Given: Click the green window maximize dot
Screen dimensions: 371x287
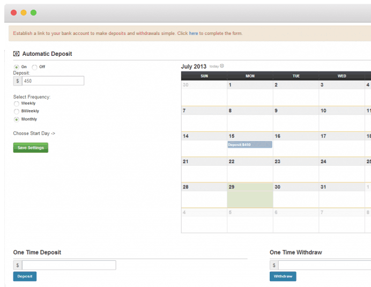Looking at the screenshot, I should pyautogui.click(x=34, y=12).
